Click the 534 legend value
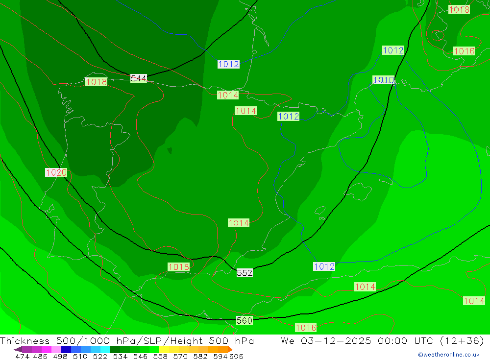Image resolution: width=490 pixels, height=359 pixels. [120, 356]
